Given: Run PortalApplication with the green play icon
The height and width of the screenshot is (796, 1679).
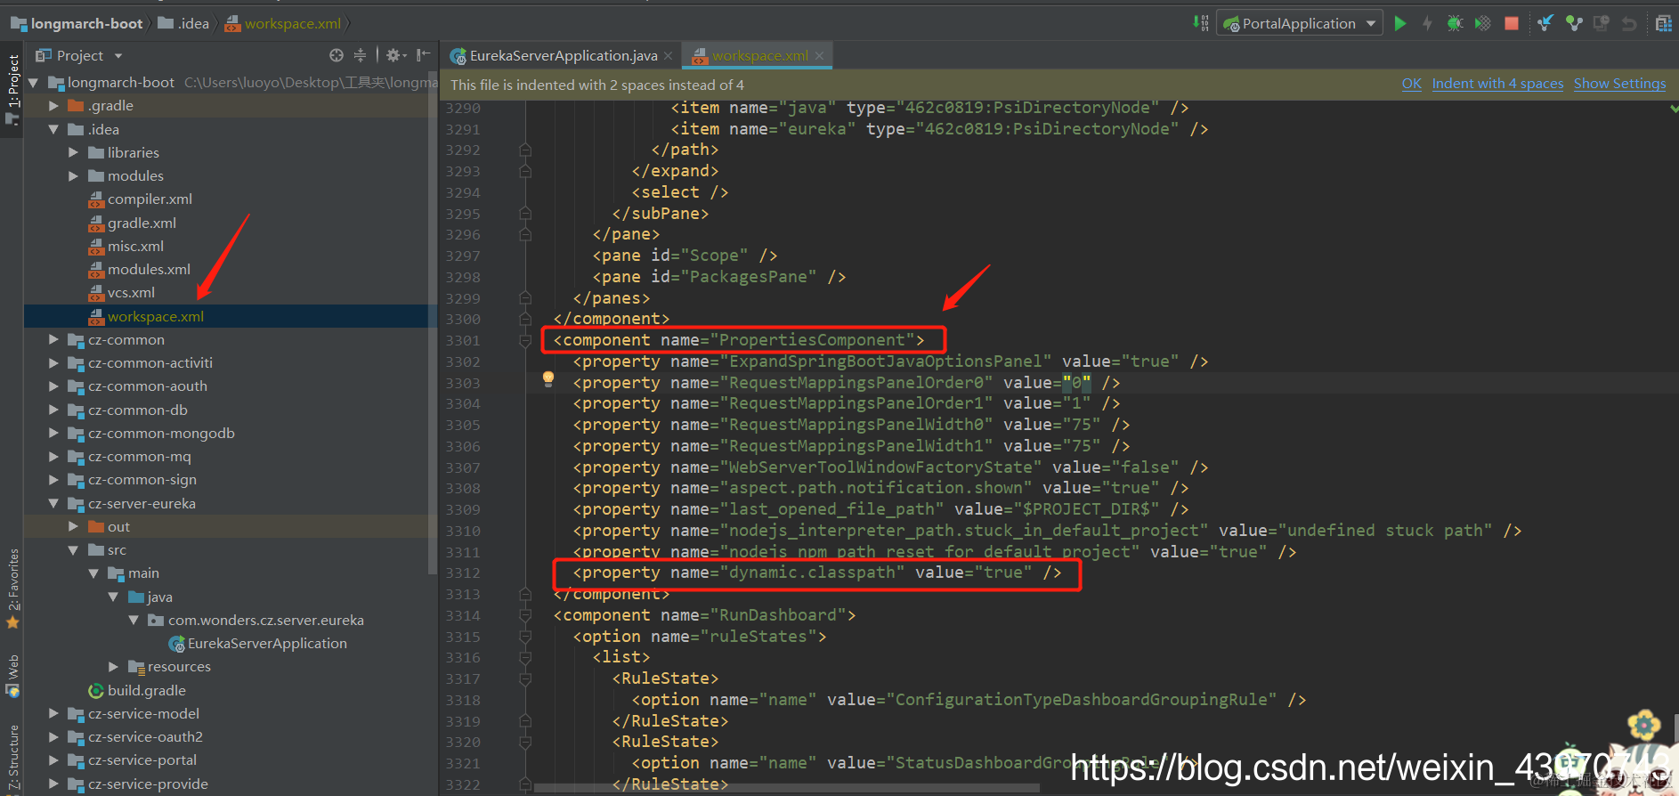Looking at the screenshot, I should click(1400, 24).
